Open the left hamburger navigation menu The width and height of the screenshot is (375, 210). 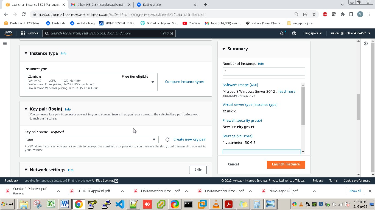(x=5, y=43)
